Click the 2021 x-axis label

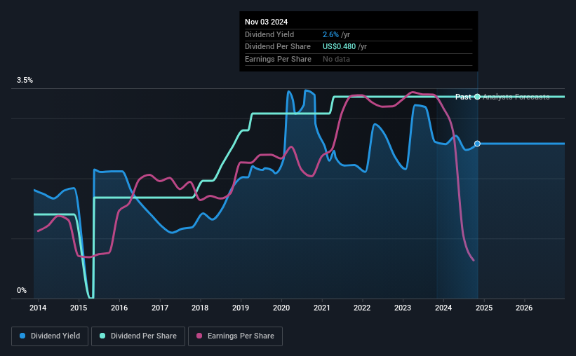(322, 308)
